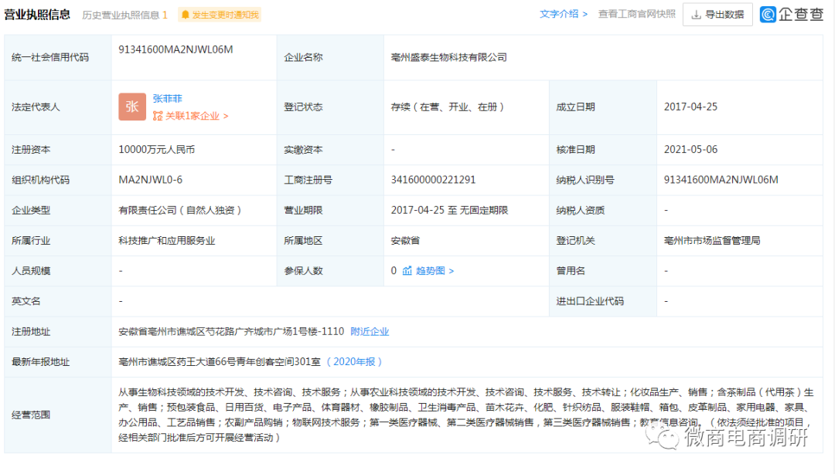Open the 2020年报 annual report link
Screen dimensions: 835x474
pyautogui.click(x=356, y=361)
